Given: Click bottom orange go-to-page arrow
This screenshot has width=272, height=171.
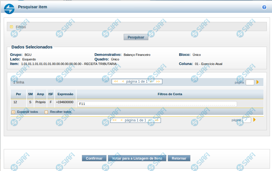Looking at the screenshot, I should tap(255, 120).
